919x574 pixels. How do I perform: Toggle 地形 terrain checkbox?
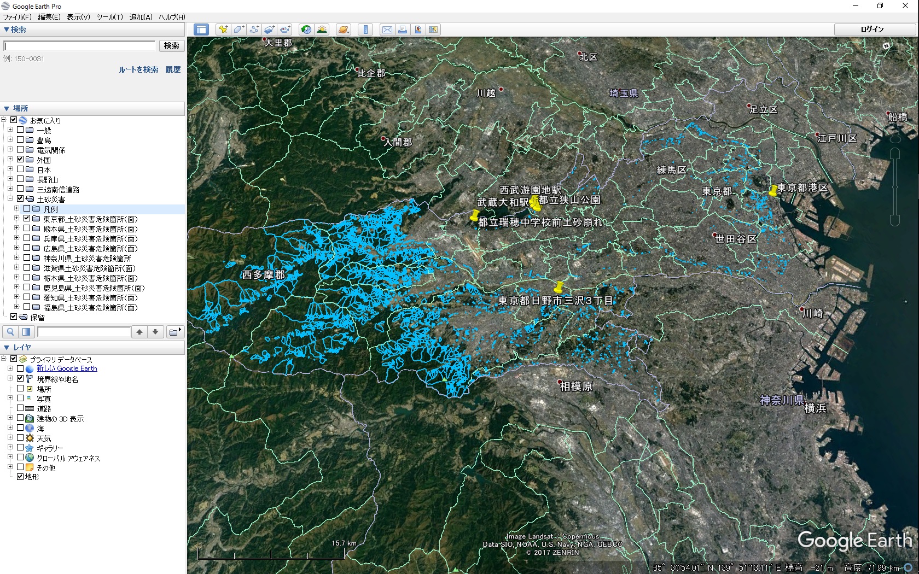pyautogui.click(x=20, y=477)
